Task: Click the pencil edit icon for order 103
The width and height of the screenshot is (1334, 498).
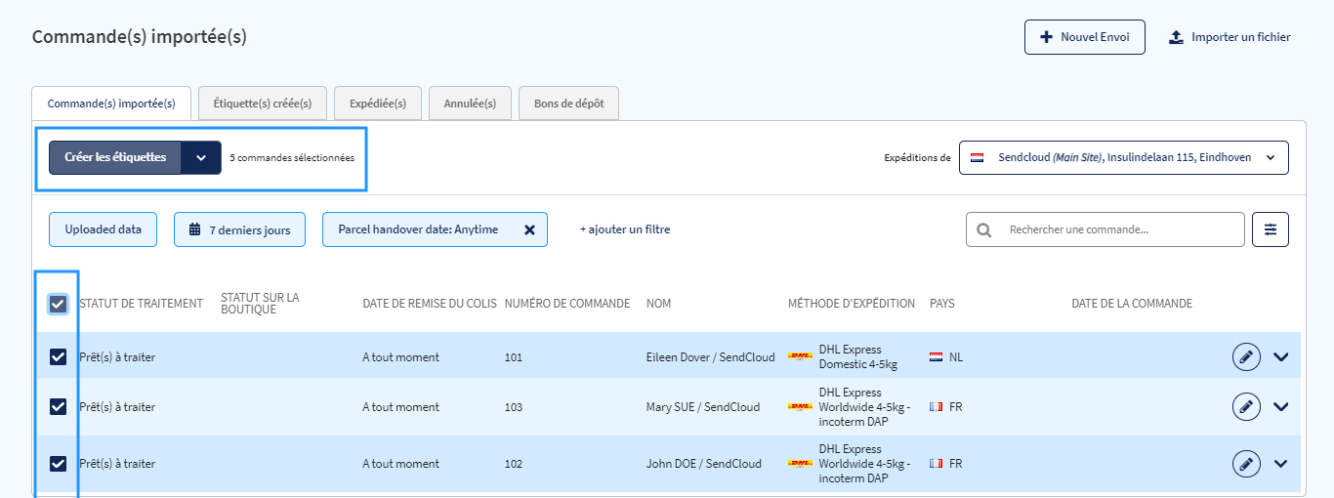Action: point(1246,407)
